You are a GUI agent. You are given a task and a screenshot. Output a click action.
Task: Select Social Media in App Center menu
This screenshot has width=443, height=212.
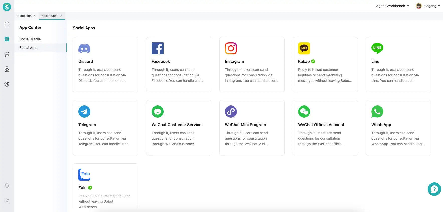(30, 39)
